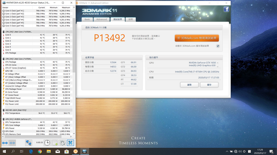This screenshot has width=277, height=155.
Task: Open the Action Center notifications icon
Action: (272, 151)
